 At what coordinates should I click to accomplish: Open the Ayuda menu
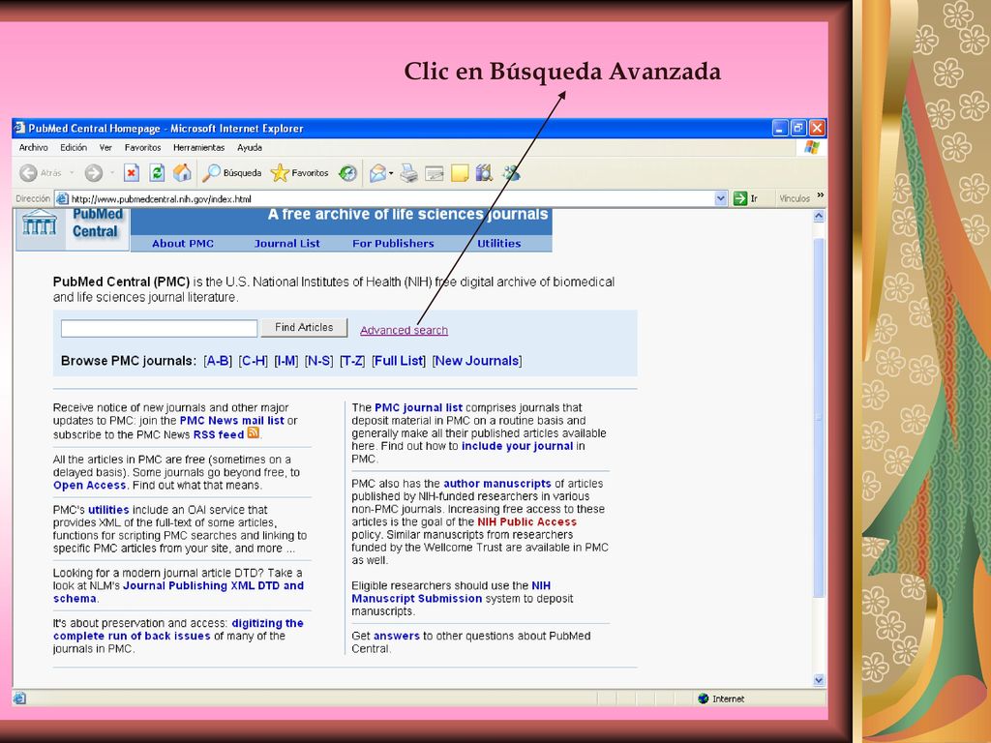coord(250,147)
